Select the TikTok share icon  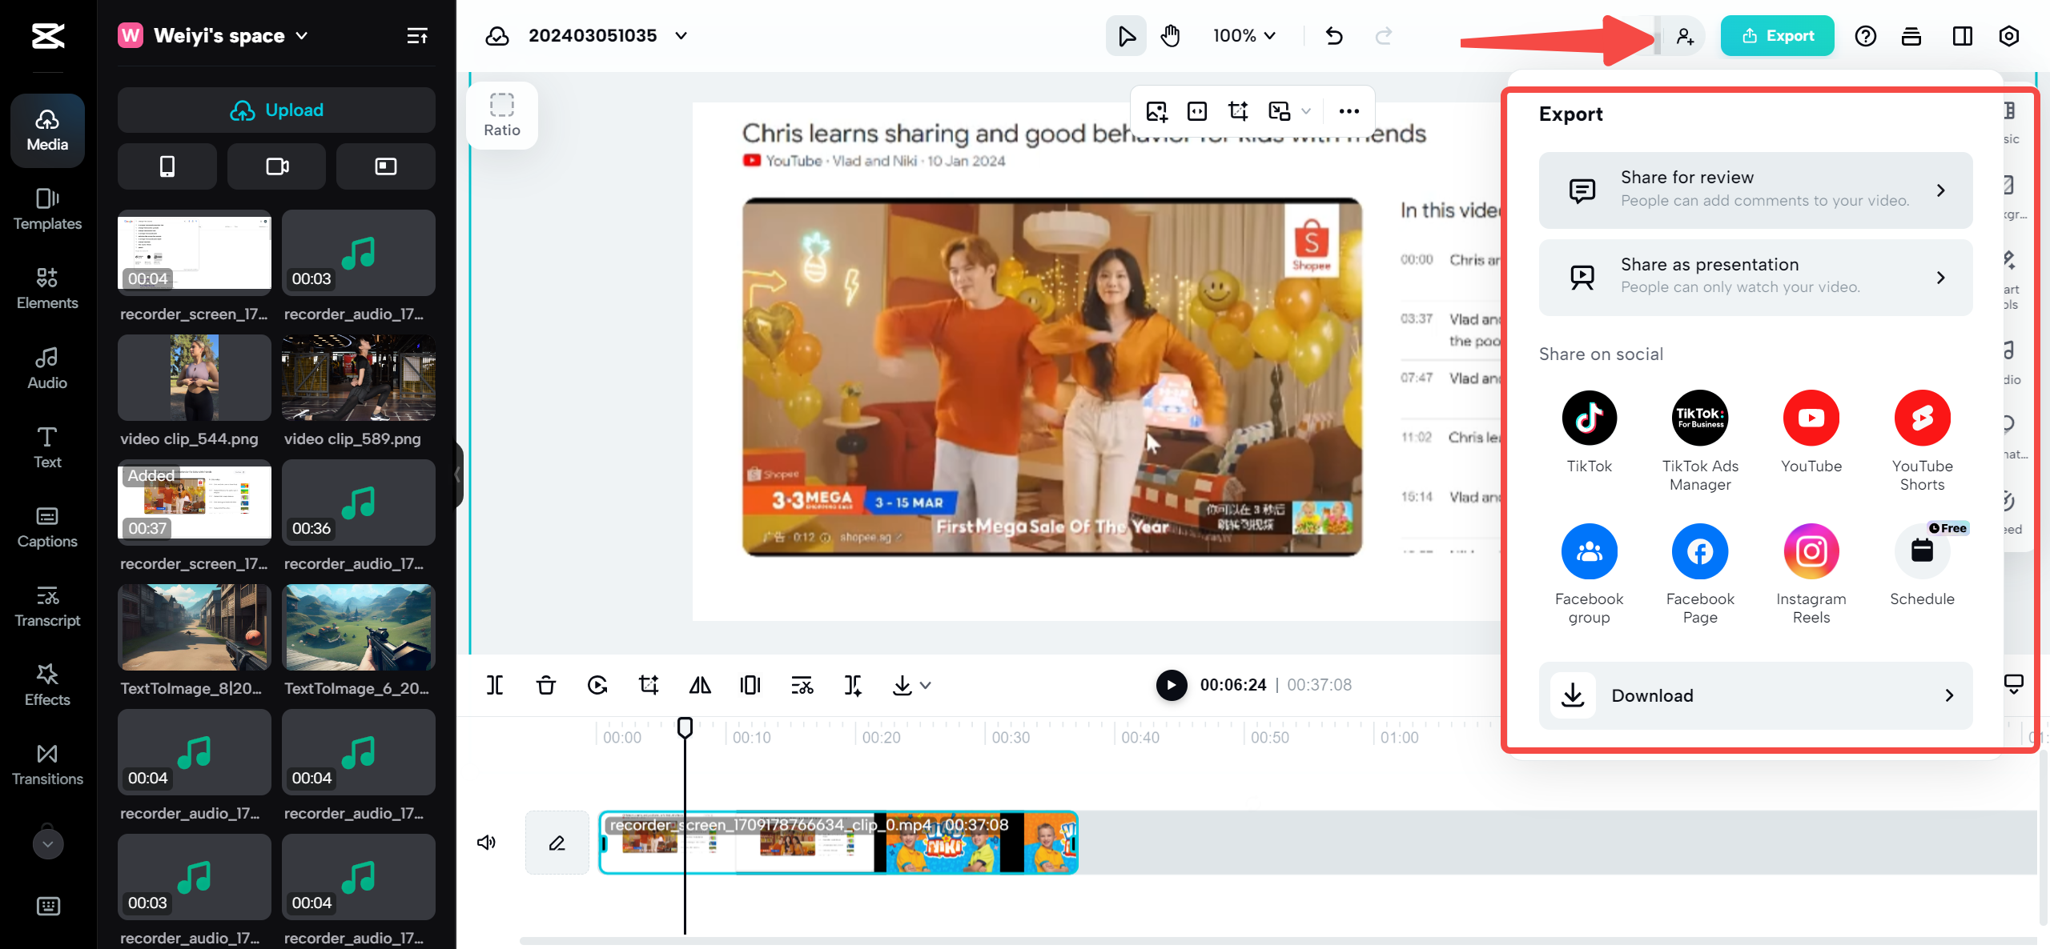[x=1590, y=417]
